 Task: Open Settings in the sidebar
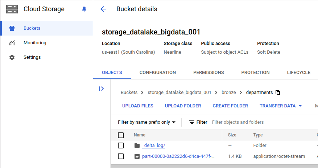[47, 57]
